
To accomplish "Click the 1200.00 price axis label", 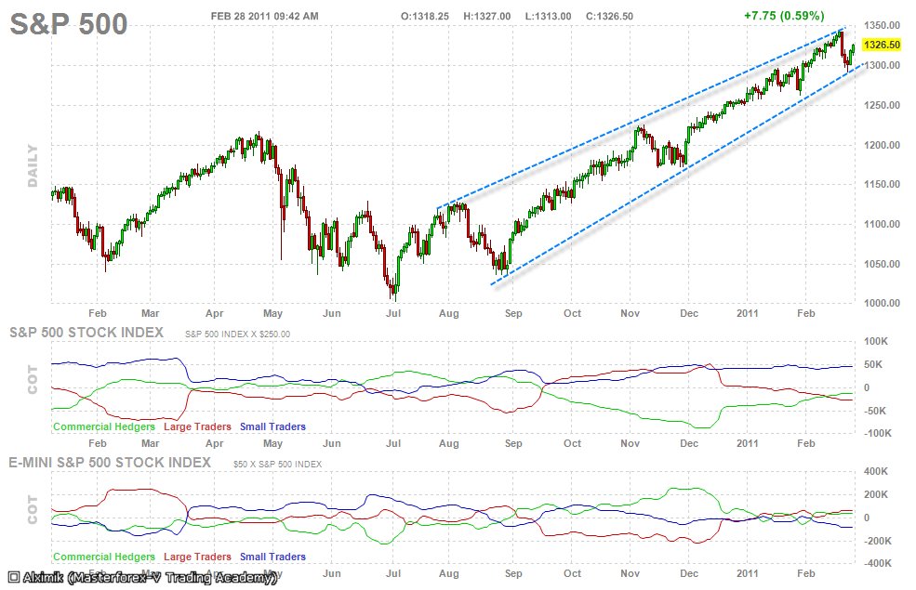I will 883,145.
